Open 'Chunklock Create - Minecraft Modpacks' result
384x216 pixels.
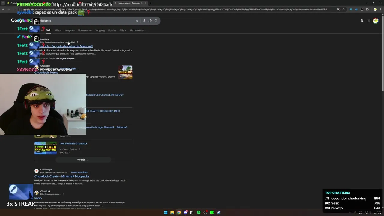coord(62,176)
